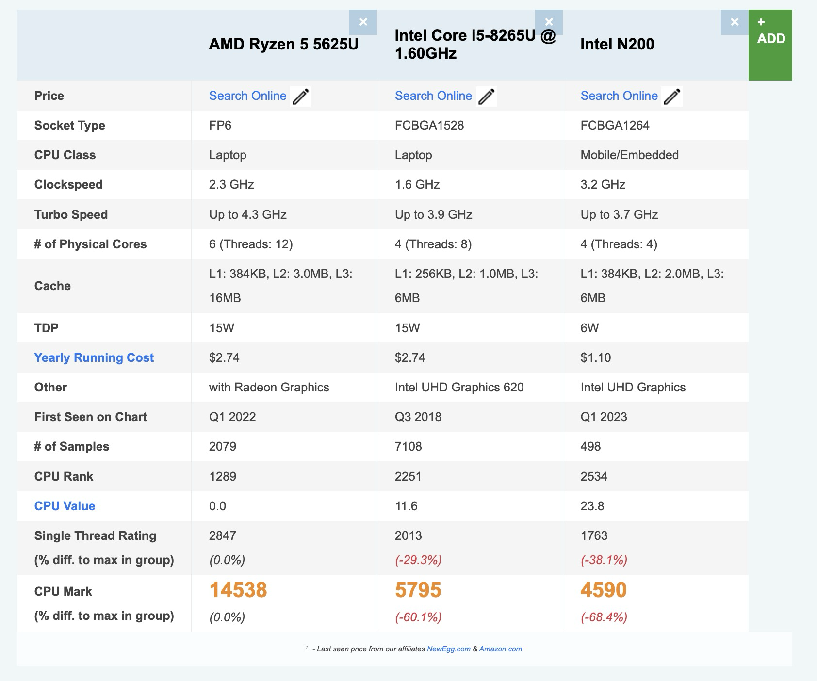Click the CPU Rank value 1289
Viewport: 817px width, 681px height.
click(223, 476)
